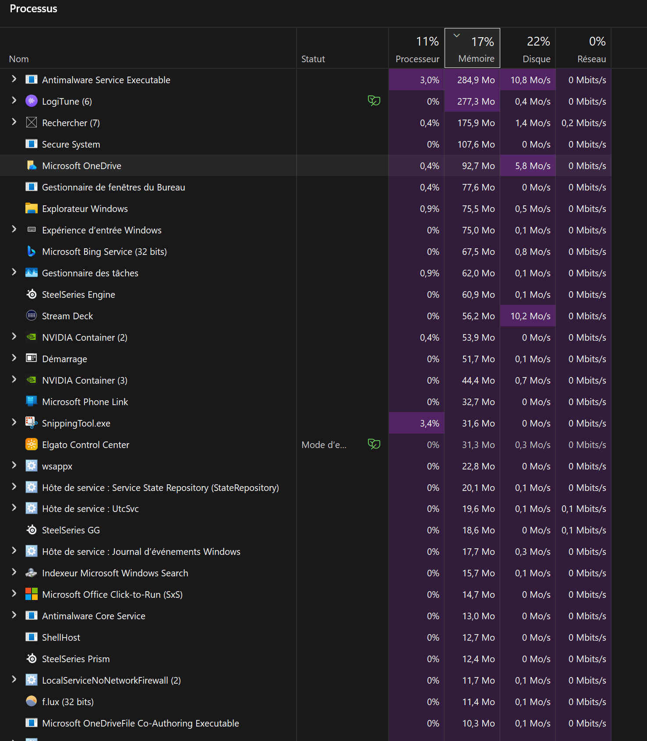Click the 284,9 Mo memory value

click(x=476, y=80)
